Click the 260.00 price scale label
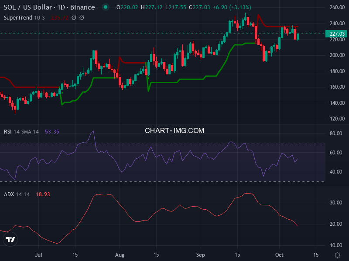Viewport: 349px width, 261px height. [337, 8]
